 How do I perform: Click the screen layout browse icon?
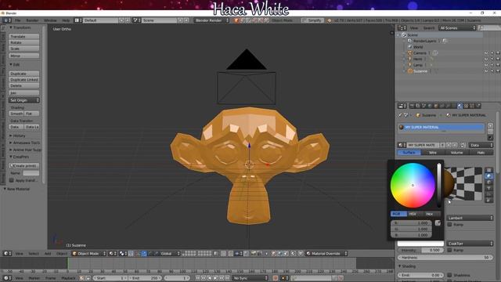78,20
